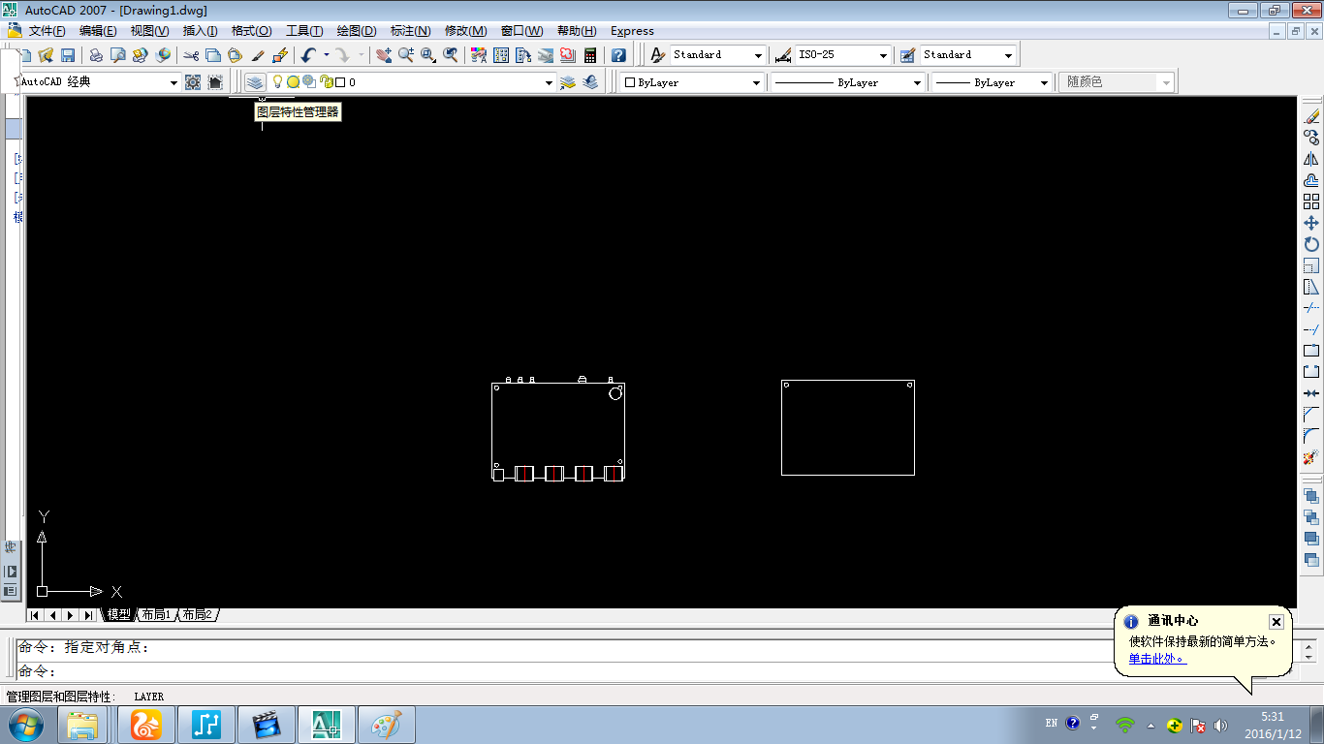Image resolution: width=1324 pixels, height=744 pixels.
Task: Click the Bring to Front draw order icon
Action: 1311,496
